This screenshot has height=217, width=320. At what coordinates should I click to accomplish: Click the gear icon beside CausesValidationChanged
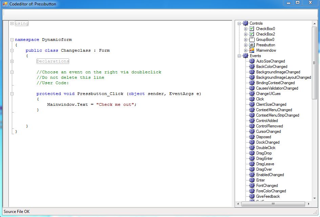pyautogui.click(x=252, y=88)
